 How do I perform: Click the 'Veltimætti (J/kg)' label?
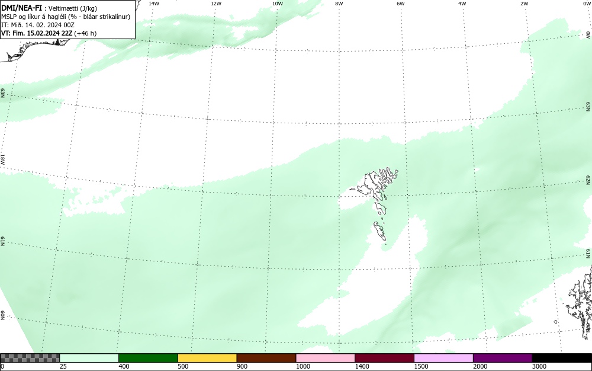pos(72,8)
